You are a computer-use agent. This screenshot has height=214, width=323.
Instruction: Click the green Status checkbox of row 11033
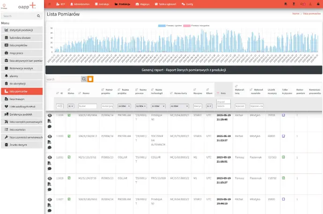point(69,136)
